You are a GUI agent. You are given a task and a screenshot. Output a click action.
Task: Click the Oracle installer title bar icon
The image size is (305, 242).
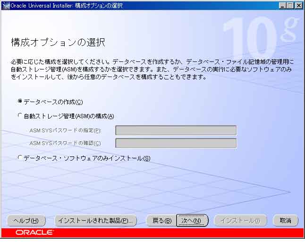click(6, 6)
